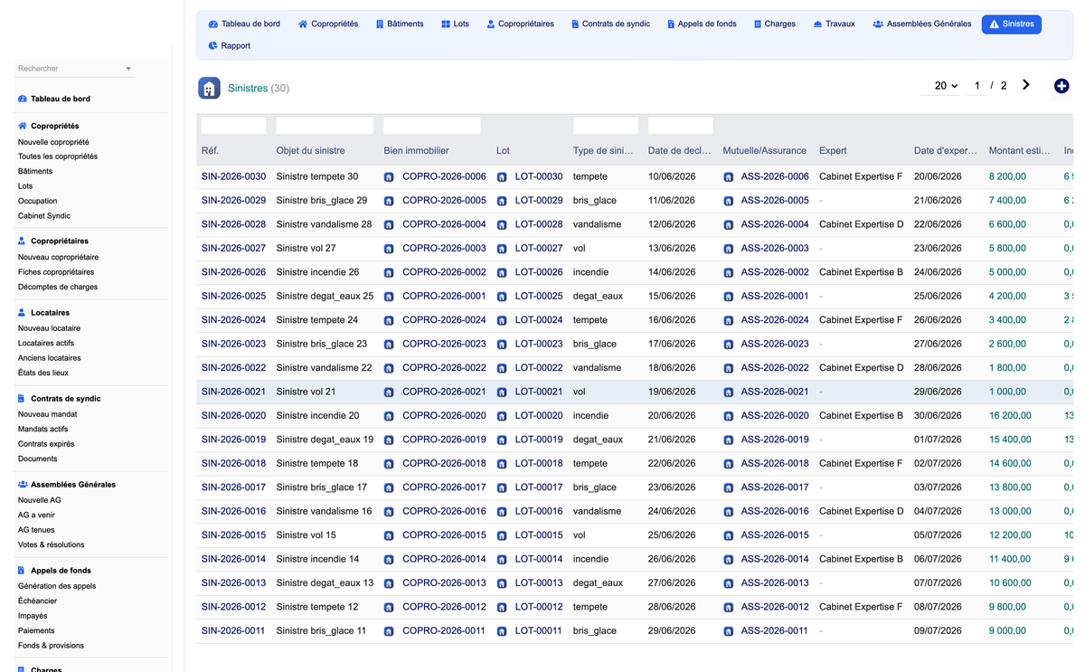Click amount 16 200,00 cell
This screenshot has width=1085, height=672.
coord(1010,416)
